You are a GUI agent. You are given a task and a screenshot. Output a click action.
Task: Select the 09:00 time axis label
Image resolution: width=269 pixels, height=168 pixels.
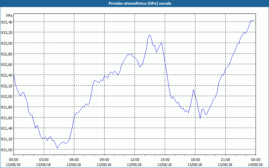click(x=104, y=160)
